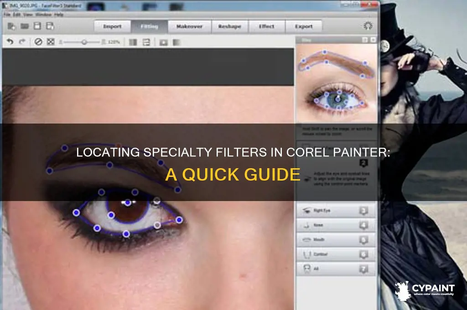Image resolution: width=467 pixels, height=310 pixels.
Task: Click the save icon in toolbar
Action: (37, 26)
